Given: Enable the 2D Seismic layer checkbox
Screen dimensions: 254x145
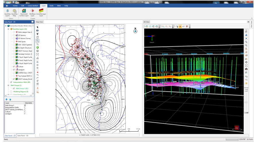Looking at the screenshot, I should (14, 35).
